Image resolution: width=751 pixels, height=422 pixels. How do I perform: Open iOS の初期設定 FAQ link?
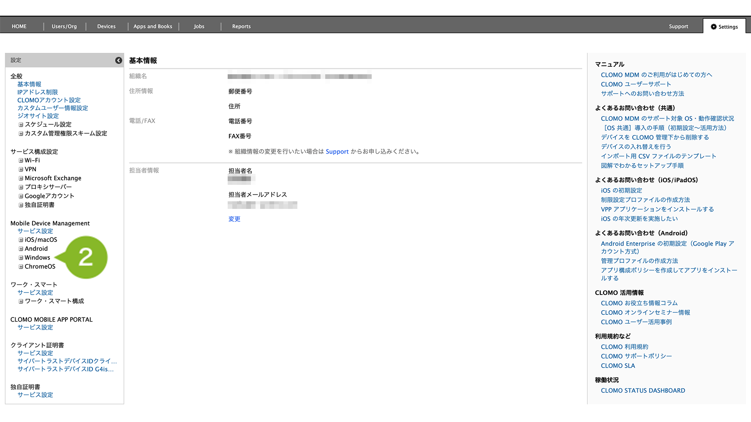pyautogui.click(x=621, y=191)
